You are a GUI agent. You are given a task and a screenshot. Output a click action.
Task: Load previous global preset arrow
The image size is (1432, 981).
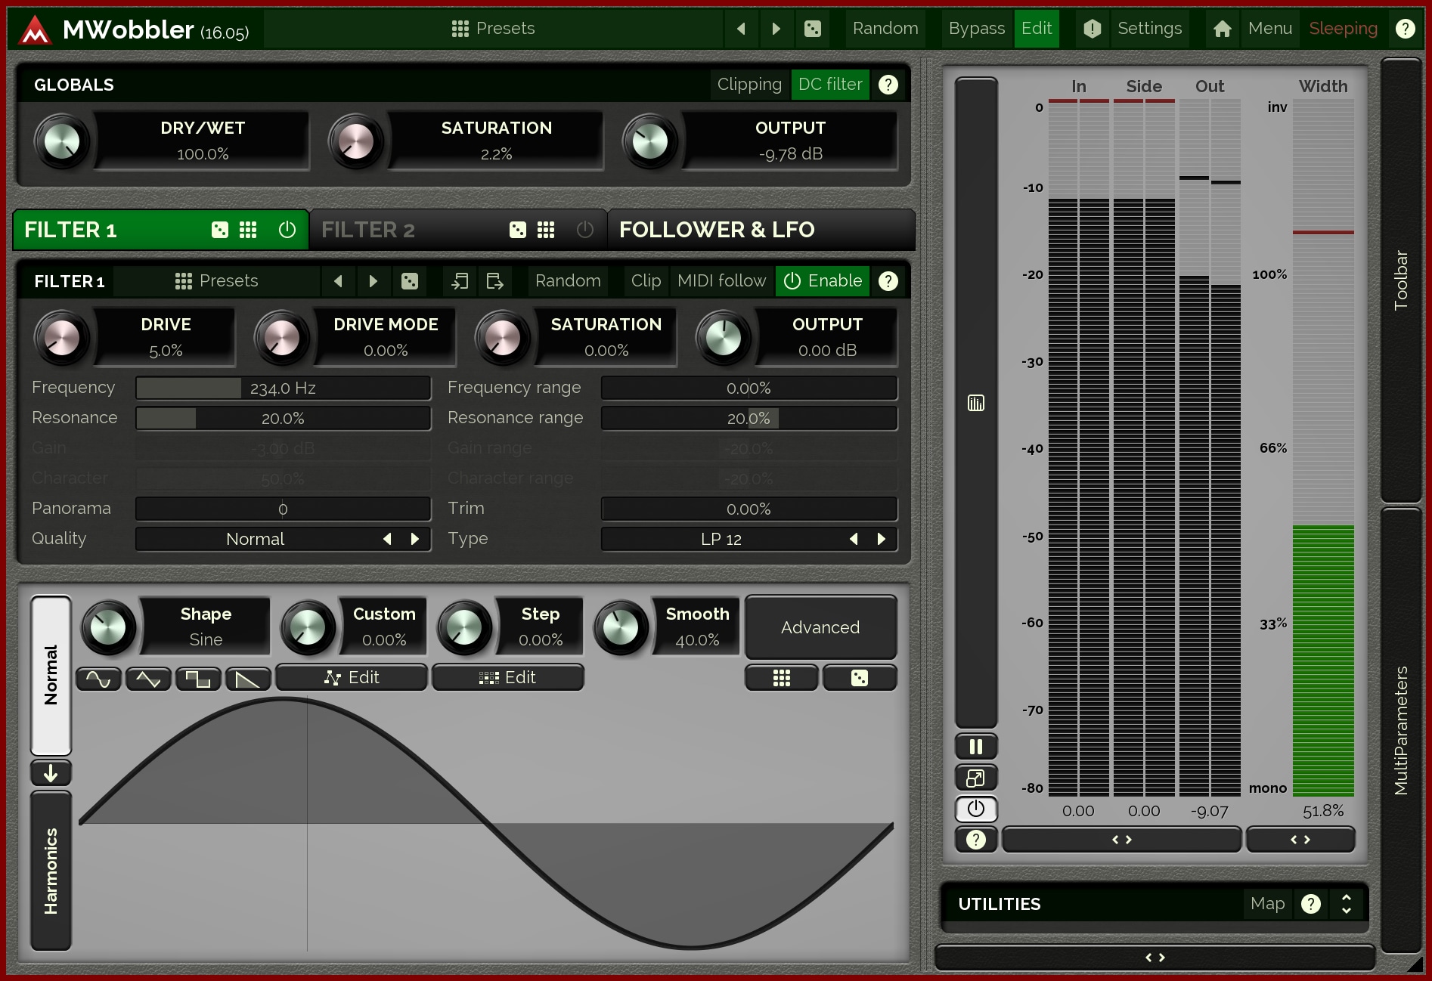click(741, 29)
